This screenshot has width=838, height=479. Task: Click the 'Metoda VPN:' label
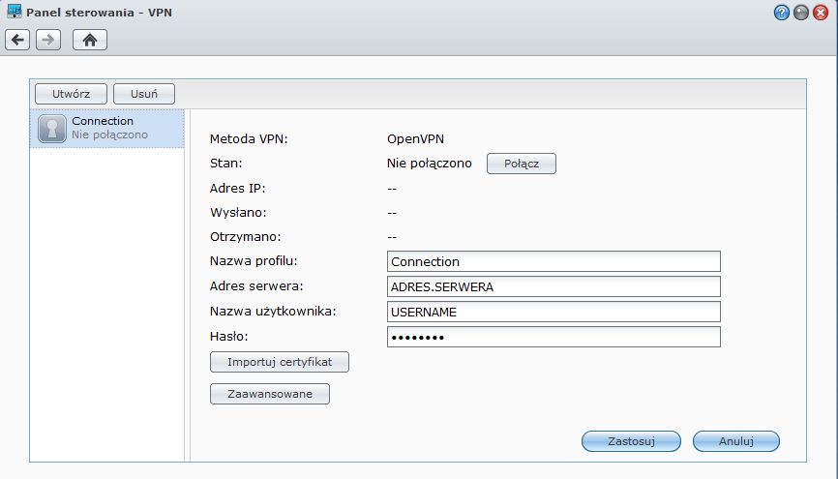tap(249, 139)
